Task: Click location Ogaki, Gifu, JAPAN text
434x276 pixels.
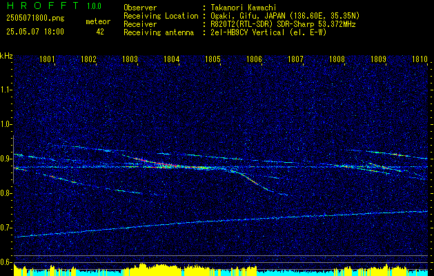Action: [284, 16]
